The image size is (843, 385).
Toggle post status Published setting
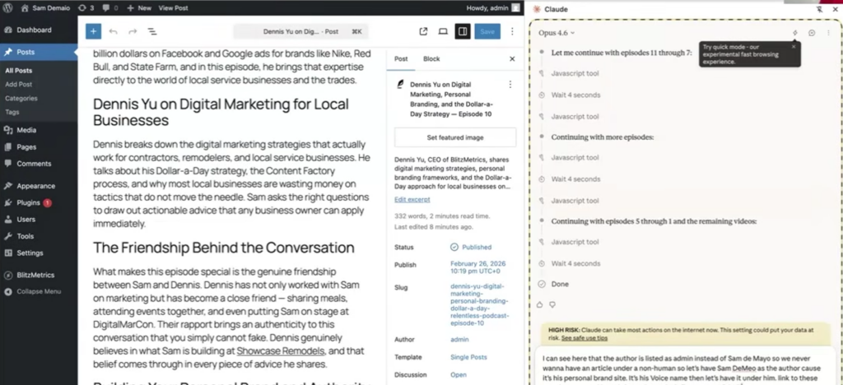[x=471, y=247]
